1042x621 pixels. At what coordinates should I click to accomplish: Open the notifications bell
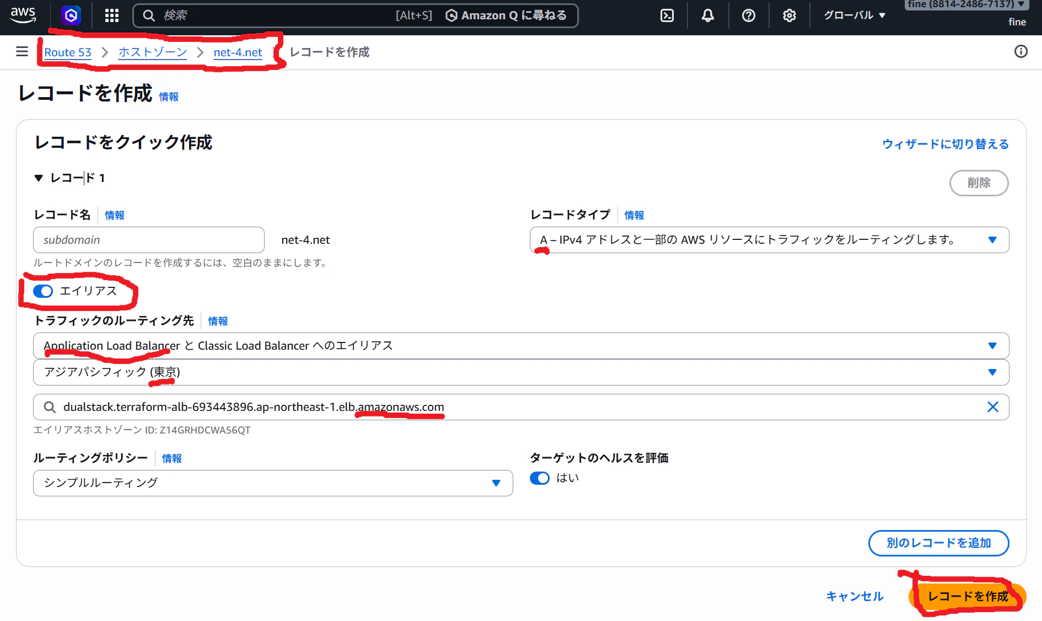point(708,15)
